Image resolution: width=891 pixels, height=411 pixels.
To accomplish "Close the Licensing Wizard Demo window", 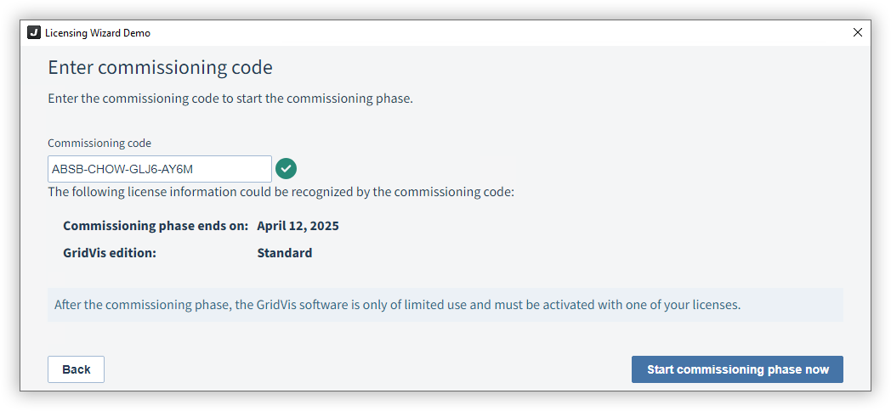I will click(858, 32).
